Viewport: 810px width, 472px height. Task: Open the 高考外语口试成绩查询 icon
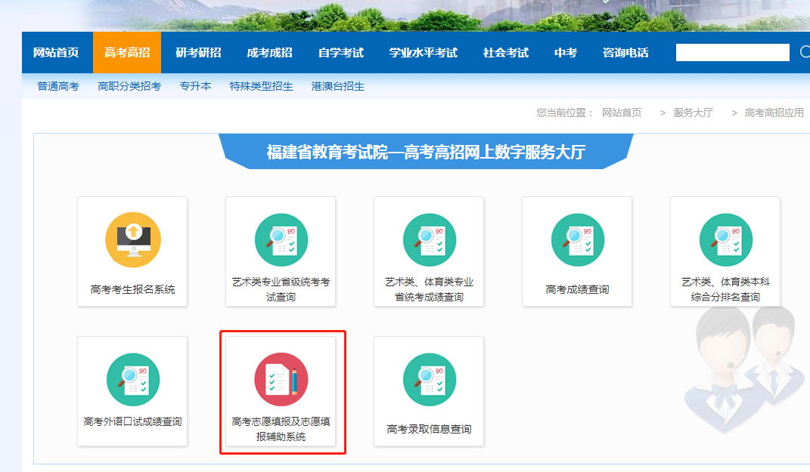point(133,380)
